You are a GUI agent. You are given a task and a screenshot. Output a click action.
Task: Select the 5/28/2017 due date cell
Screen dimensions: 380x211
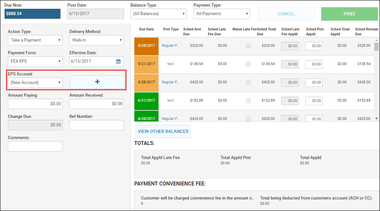[146, 83]
